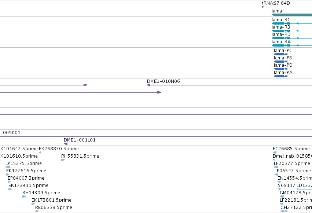Click the tRNA:S7:64D label
312x213 pixels.
point(276,3)
